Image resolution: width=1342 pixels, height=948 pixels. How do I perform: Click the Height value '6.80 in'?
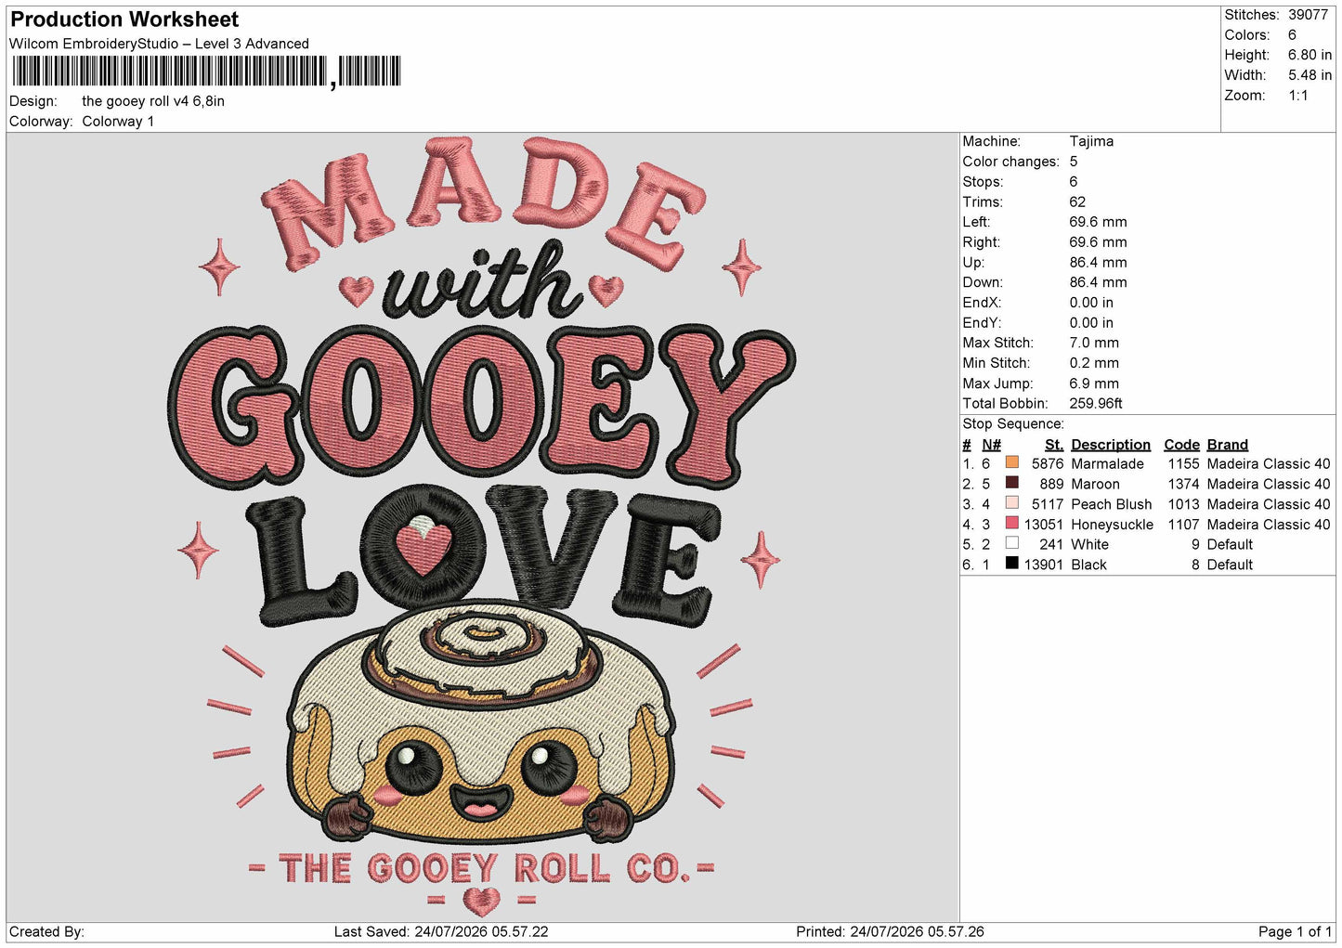1309,55
